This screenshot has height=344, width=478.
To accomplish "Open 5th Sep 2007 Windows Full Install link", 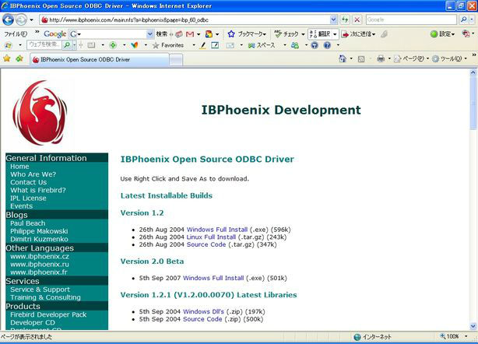I will tap(213, 278).
